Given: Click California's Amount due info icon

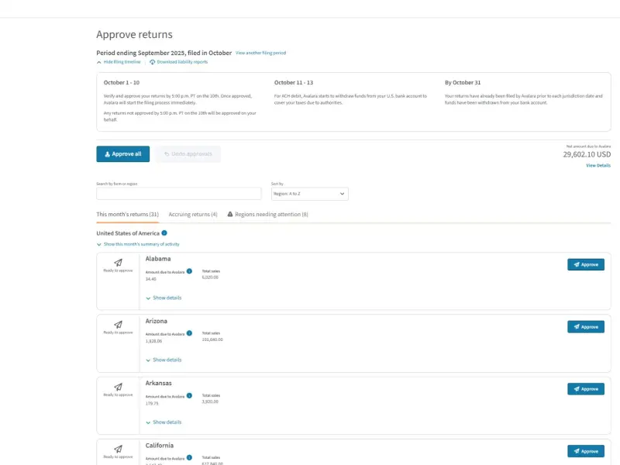Looking at the screenshot, I should (189, 458).
